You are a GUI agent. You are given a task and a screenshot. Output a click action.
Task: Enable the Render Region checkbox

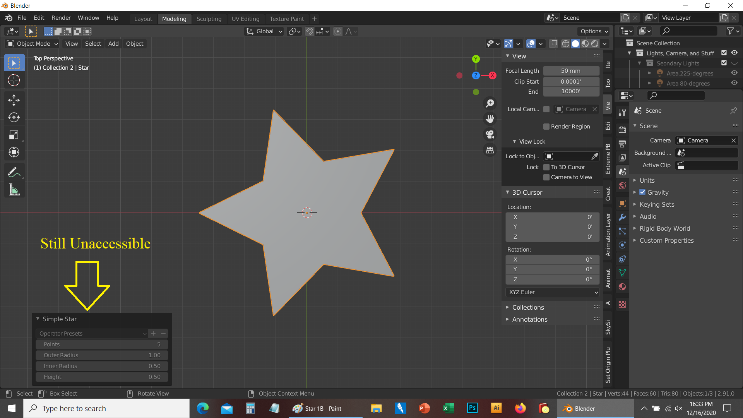[x=546, y=127]
